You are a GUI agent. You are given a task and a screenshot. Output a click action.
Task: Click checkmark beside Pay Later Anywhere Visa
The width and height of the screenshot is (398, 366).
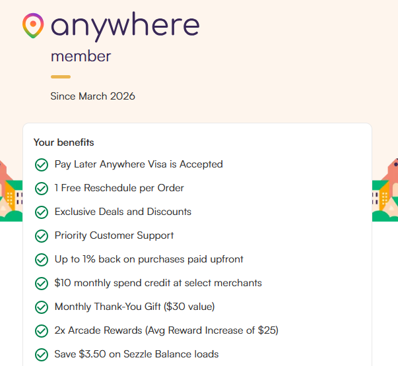(42, 165)
